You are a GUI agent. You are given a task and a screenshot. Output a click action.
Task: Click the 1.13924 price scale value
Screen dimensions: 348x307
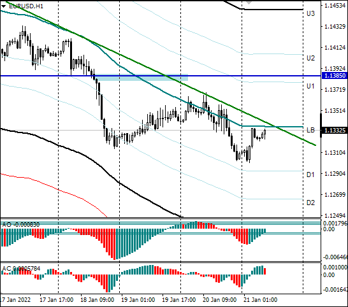335,69
